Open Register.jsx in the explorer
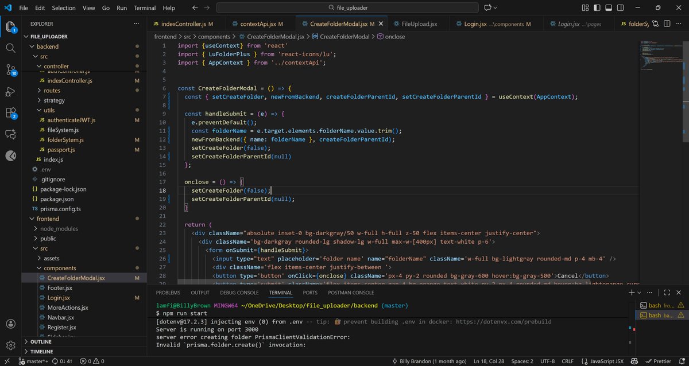Image resolution: width=689 pixels, height=366 pixels. coord(61,327)
